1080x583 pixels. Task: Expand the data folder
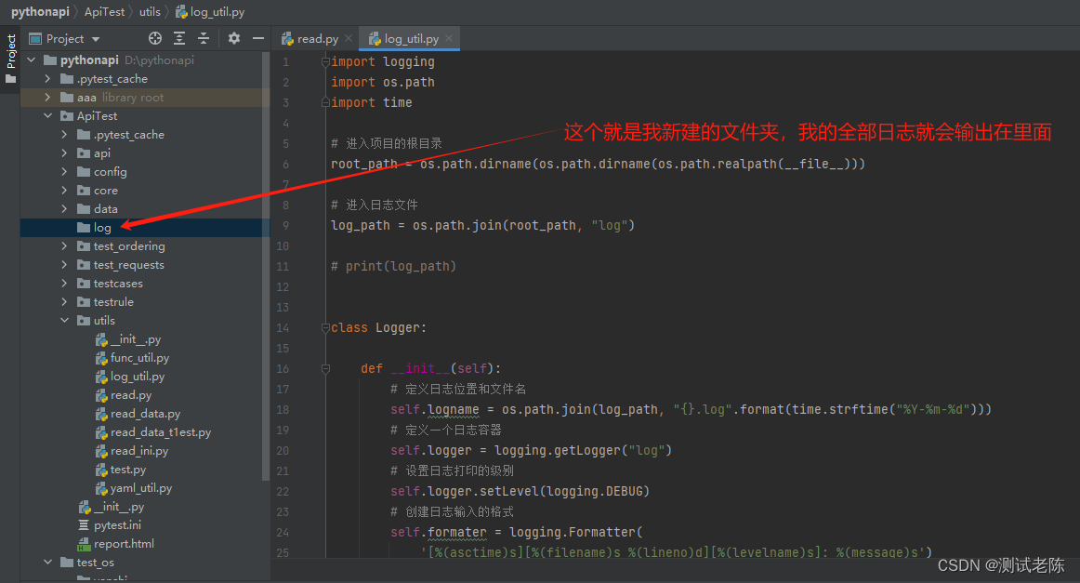coord(65,209)
